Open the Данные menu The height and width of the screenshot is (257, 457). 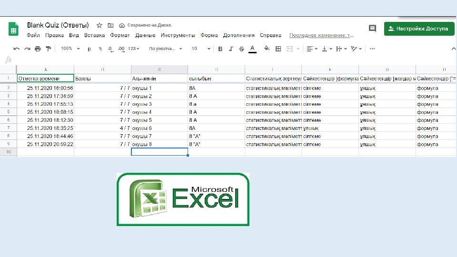coord(145,35)
